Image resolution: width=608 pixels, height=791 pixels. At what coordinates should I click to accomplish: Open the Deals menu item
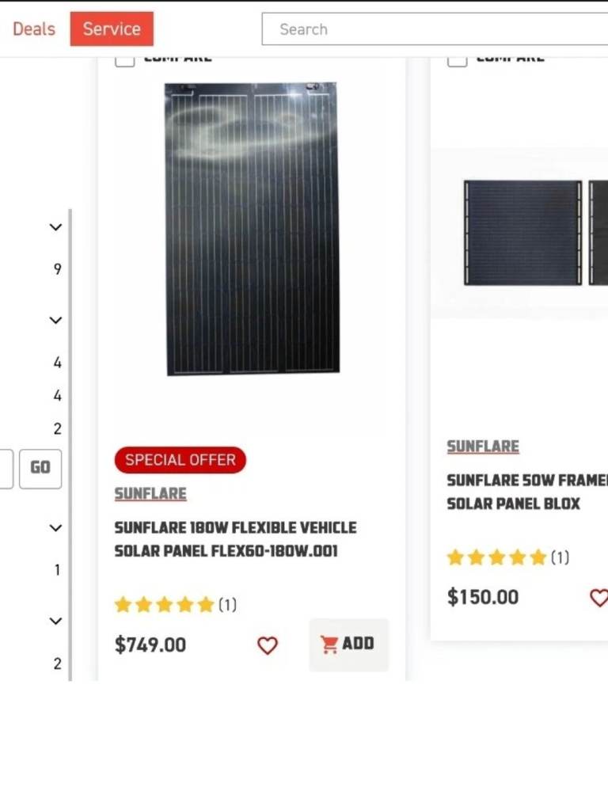[34, 29]
